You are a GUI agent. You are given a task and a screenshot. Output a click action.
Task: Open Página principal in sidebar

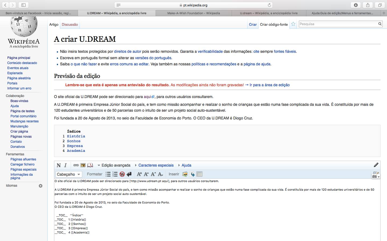tap(19, 58)
